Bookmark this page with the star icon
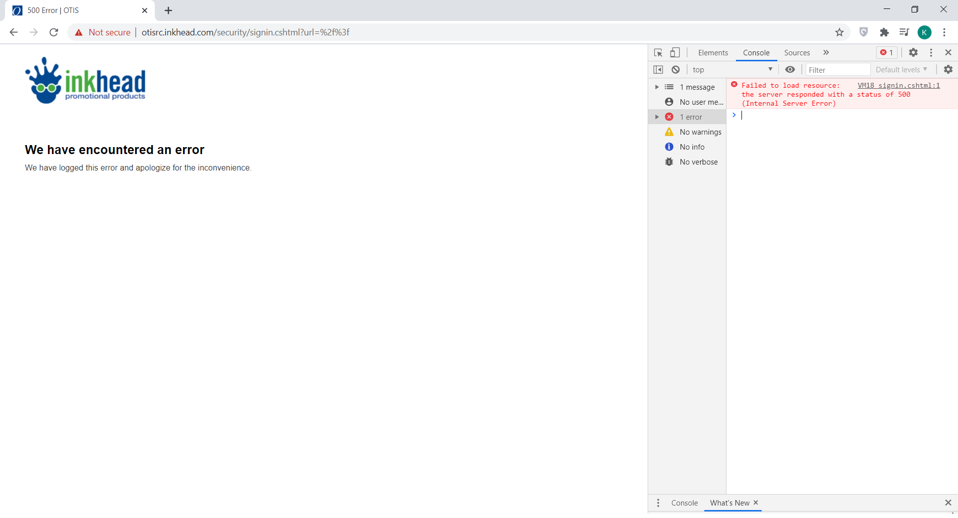 click(839, 32)
